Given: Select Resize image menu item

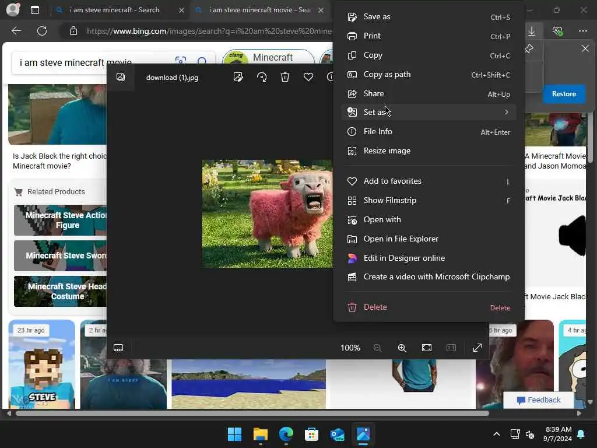Looking at the screenshot, I should point(429,151).
